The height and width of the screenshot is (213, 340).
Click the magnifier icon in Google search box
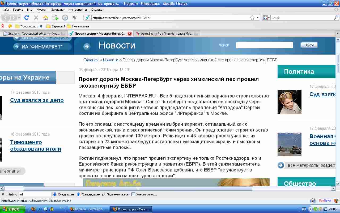tap(336, 18)
